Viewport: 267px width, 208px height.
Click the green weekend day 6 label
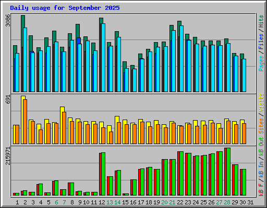56,202
